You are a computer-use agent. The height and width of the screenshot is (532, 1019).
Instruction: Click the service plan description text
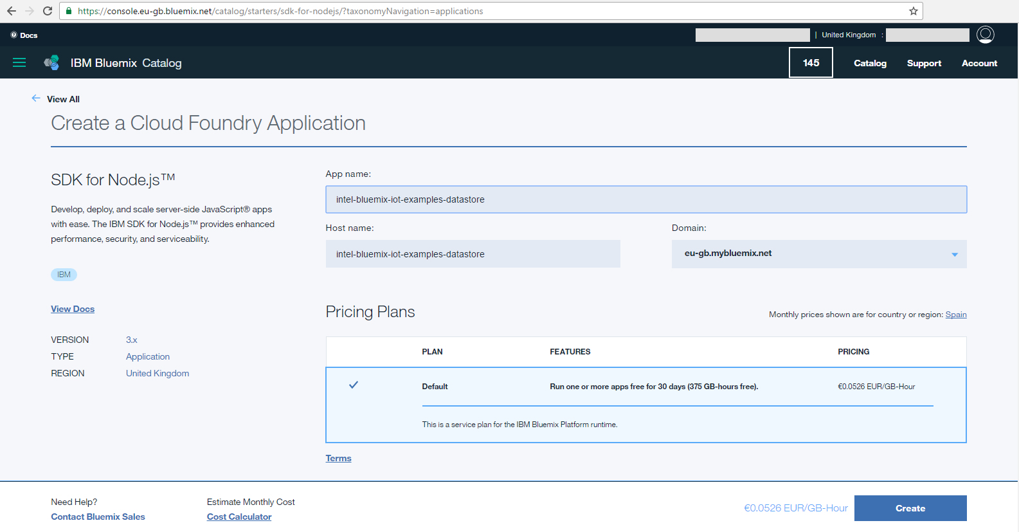point(519,425)
